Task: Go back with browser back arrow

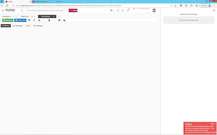Action: (2, 6)
